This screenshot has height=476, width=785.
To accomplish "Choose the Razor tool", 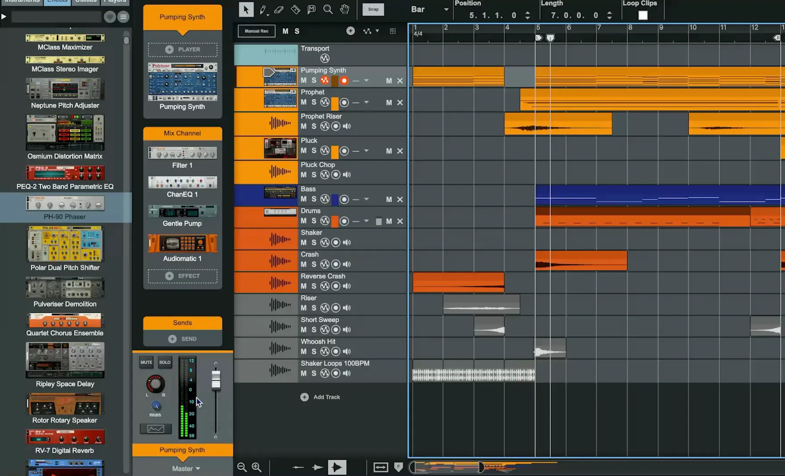I will (x=295, y=9).
